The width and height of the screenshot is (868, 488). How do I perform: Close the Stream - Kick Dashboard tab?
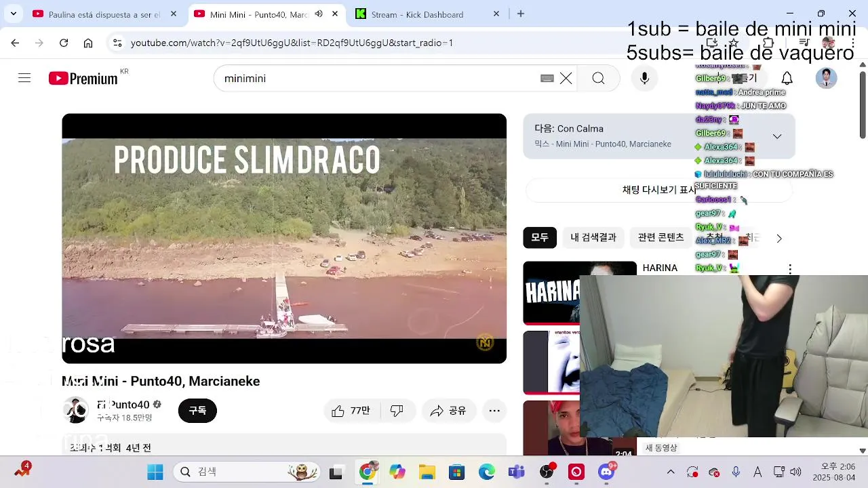(x=496, y=14)
